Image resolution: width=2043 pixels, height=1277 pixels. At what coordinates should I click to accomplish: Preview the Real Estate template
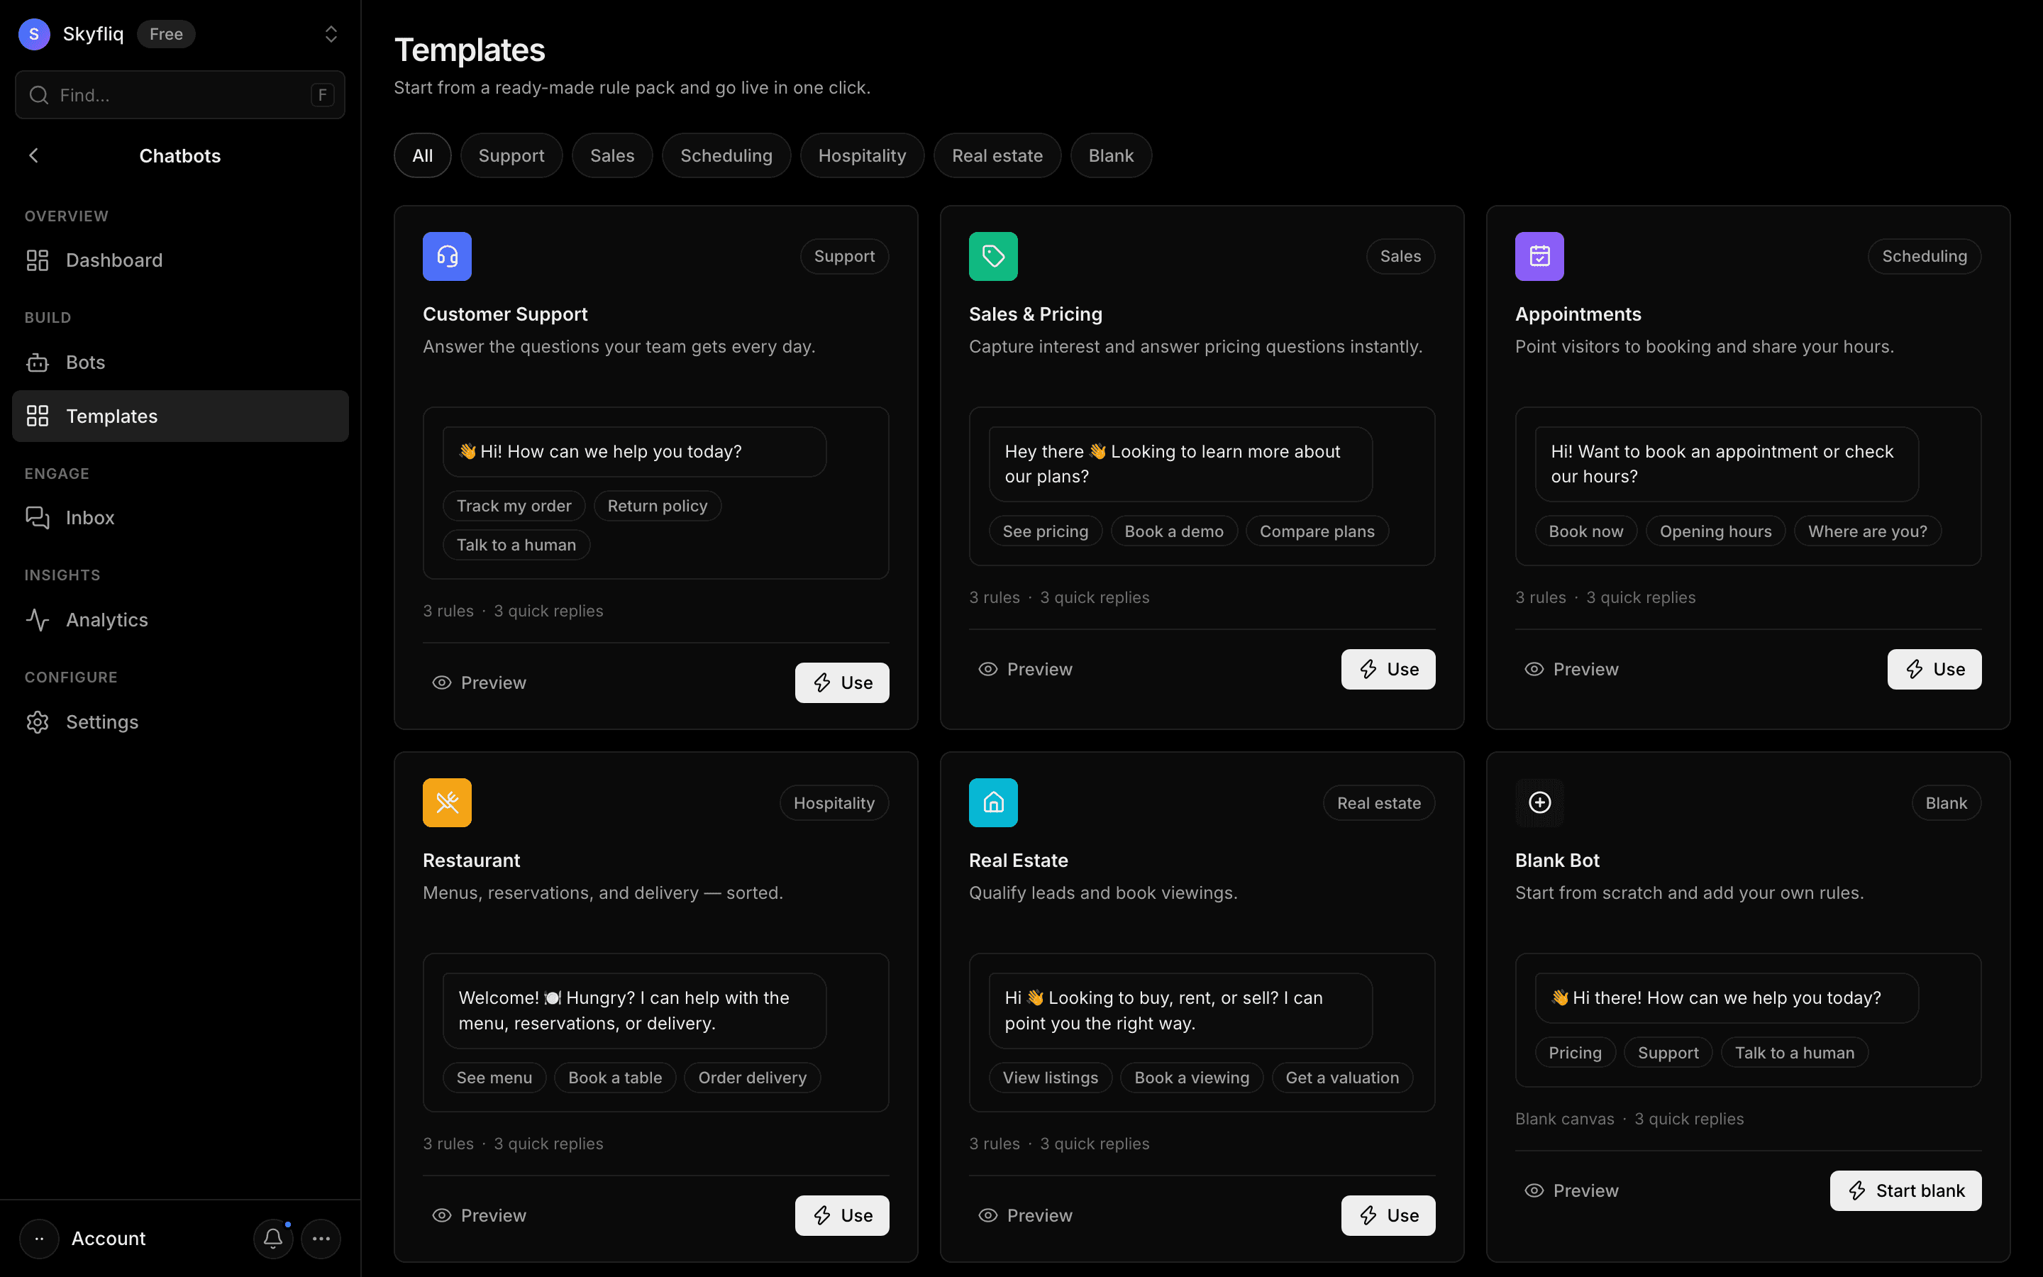1025,1215
